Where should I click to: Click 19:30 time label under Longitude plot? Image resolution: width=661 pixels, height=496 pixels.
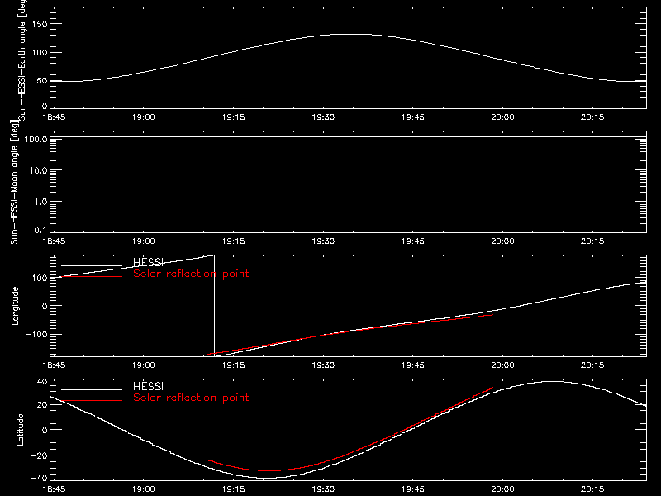click(323, 365)
